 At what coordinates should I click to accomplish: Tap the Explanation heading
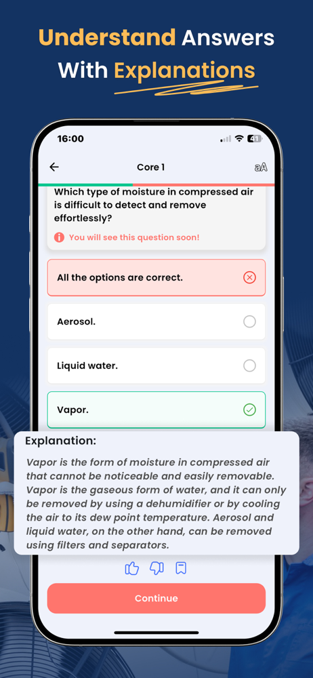point(60,441)
